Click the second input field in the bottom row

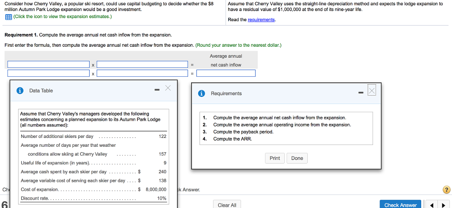[143, 73]
